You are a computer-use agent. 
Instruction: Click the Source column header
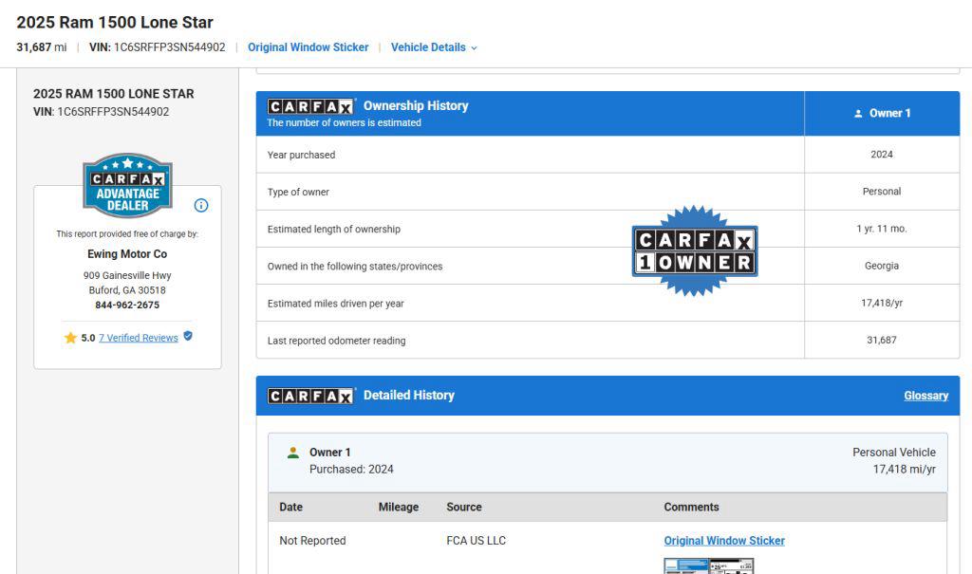tap(463, 507)
